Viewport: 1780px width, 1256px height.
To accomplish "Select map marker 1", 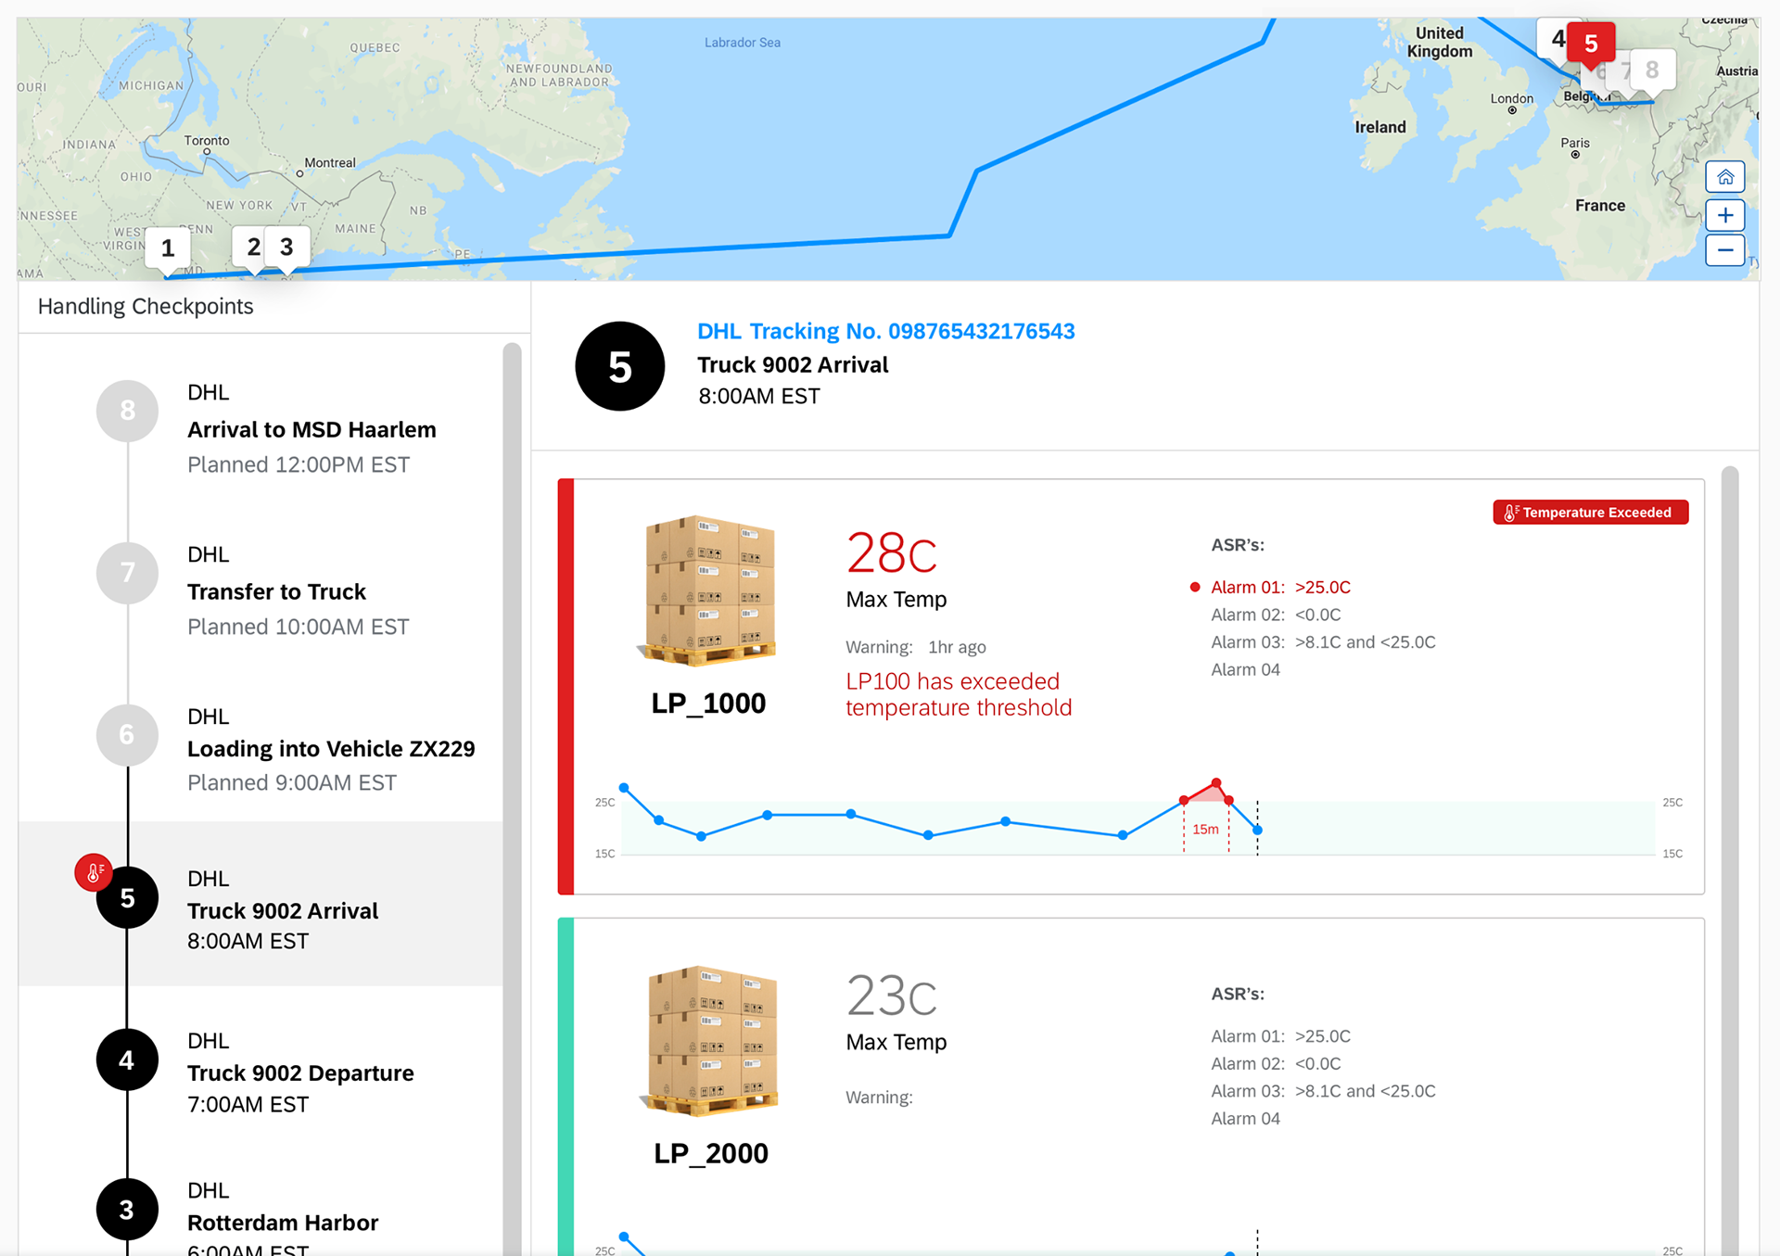I will pyautogui.click(x=168, y=248).
